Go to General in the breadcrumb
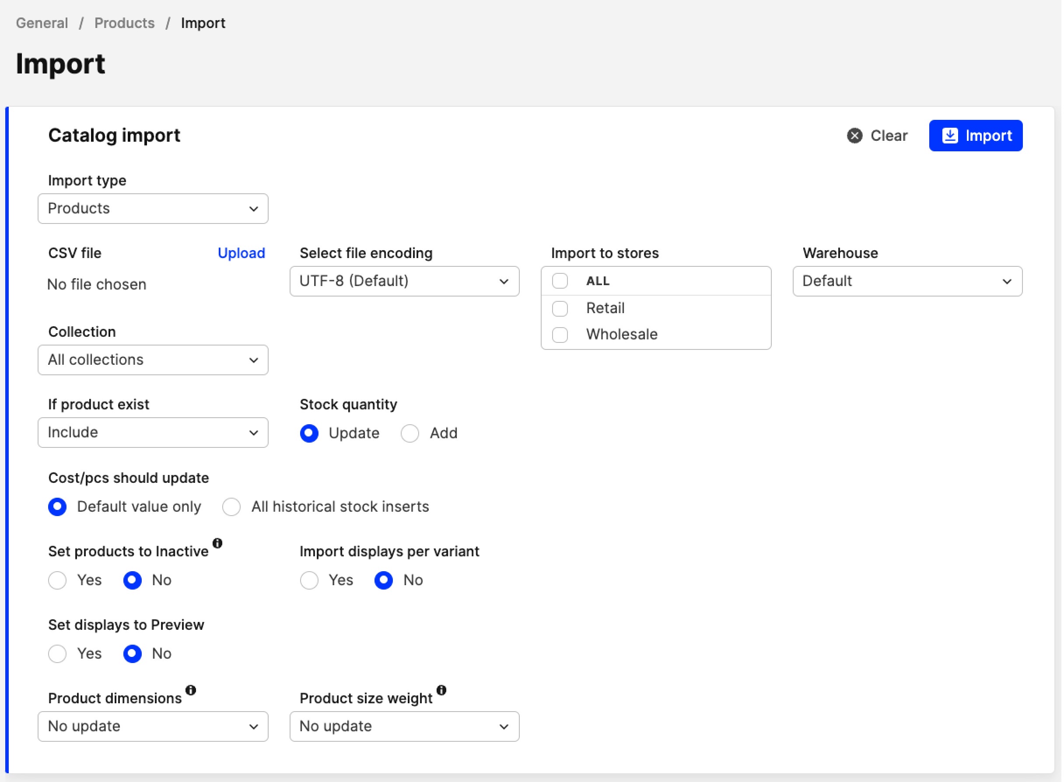Viewport: 1064px width, 782px height. (x=42, y=23)
